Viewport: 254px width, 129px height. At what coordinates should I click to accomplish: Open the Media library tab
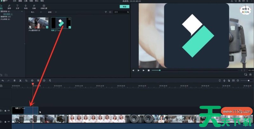click(x=1, y=7)
